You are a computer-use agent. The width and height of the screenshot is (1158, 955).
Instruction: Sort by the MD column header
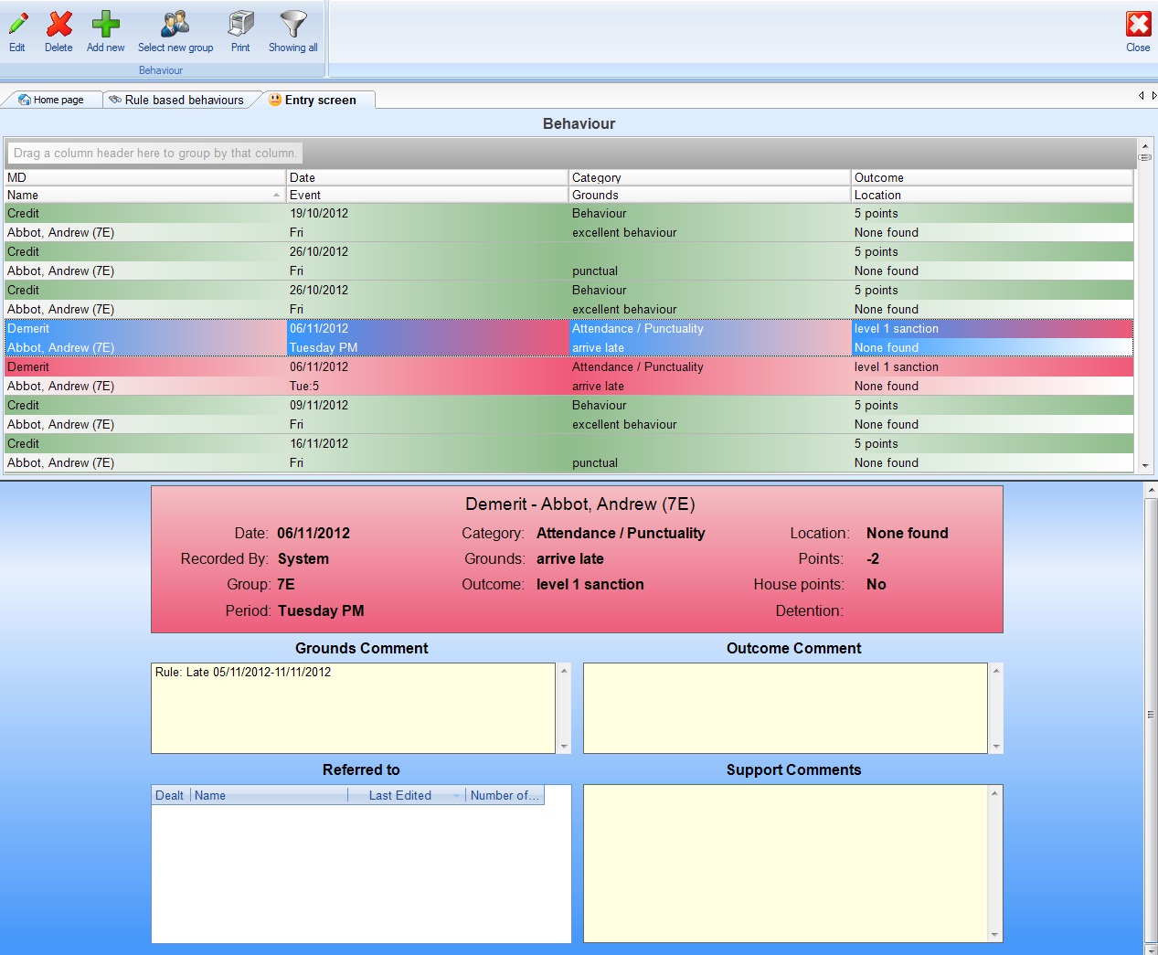144,177
